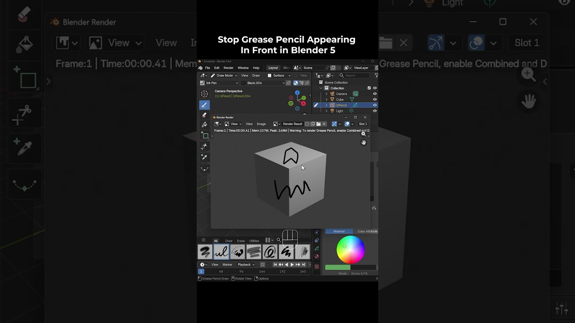
Task: Click the Light data icon in outliner
Action: (351, 110)
